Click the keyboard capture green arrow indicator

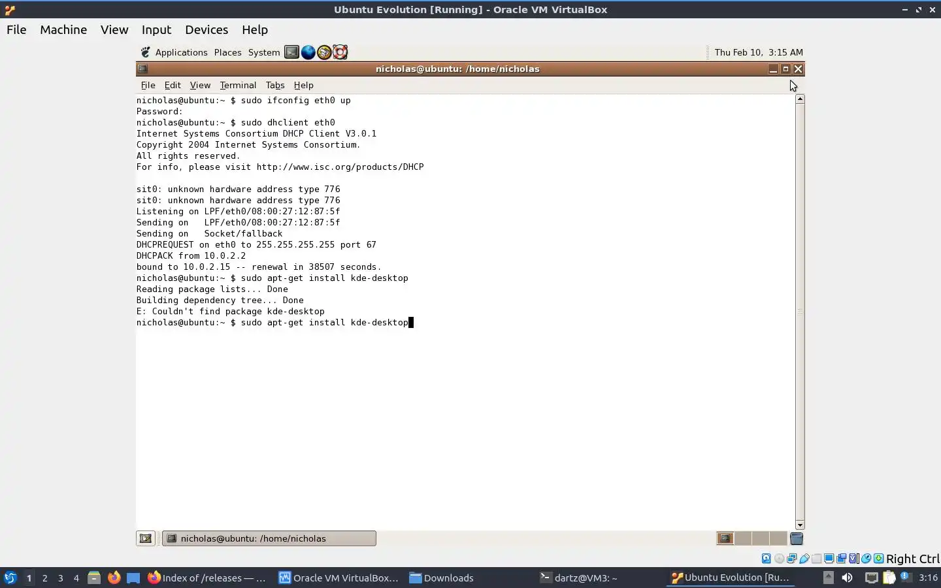pyautogui.click(x=879, y=559)
